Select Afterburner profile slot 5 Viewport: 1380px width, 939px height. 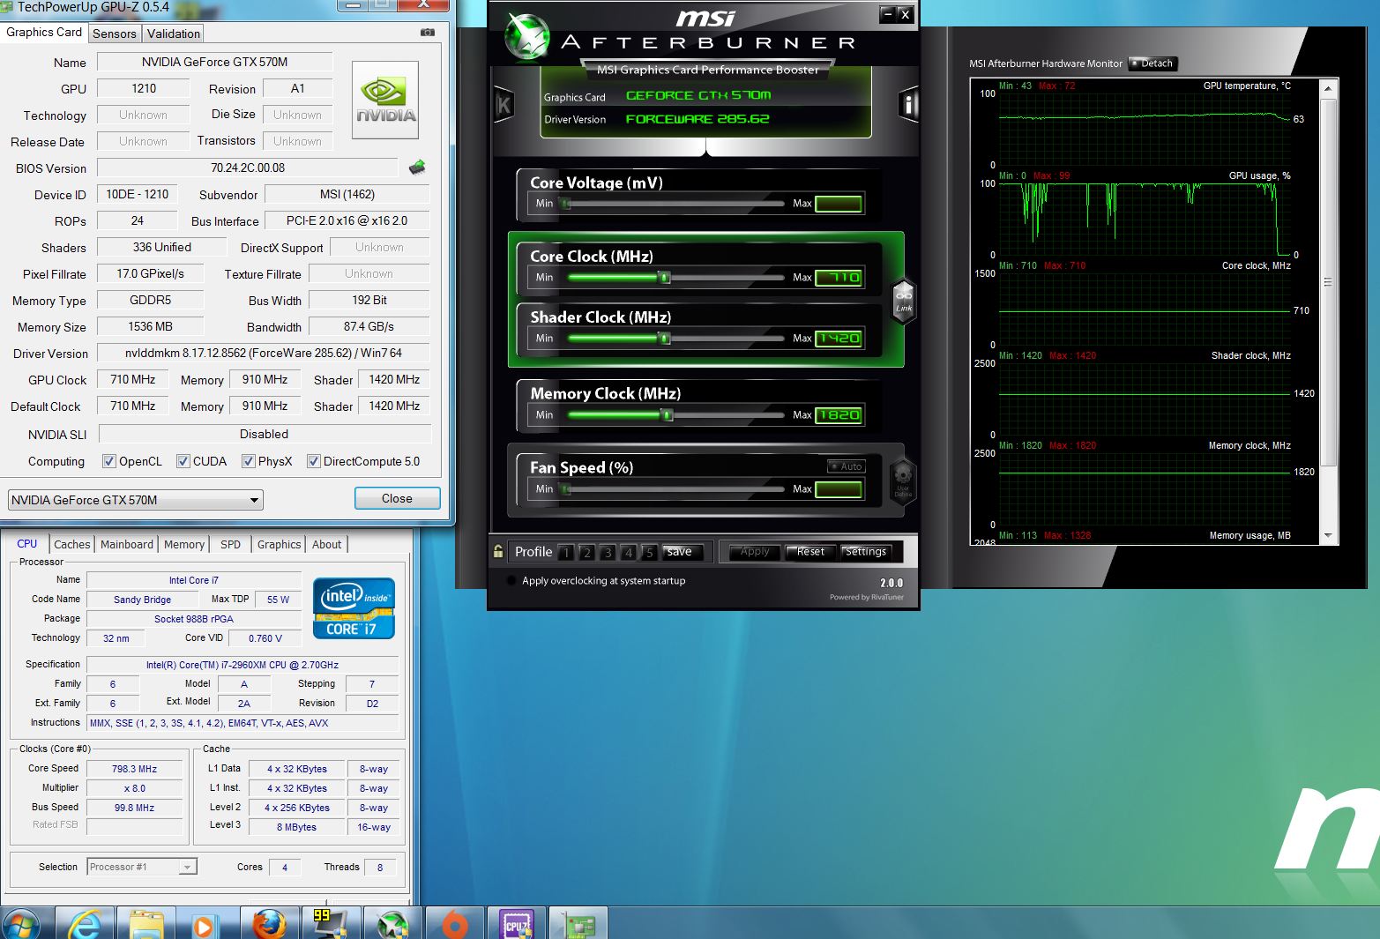[x=649, y=553]
